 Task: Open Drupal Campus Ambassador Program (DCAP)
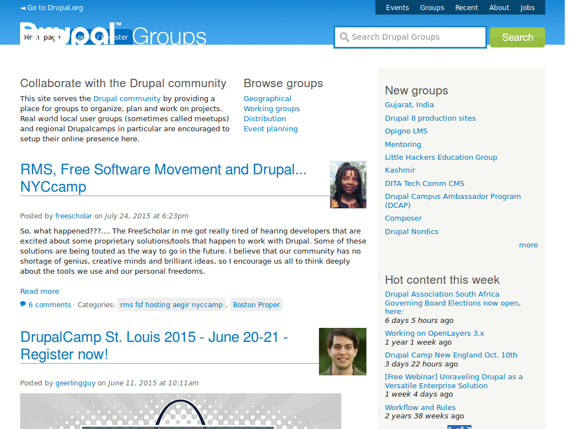(x=452, y=201)
